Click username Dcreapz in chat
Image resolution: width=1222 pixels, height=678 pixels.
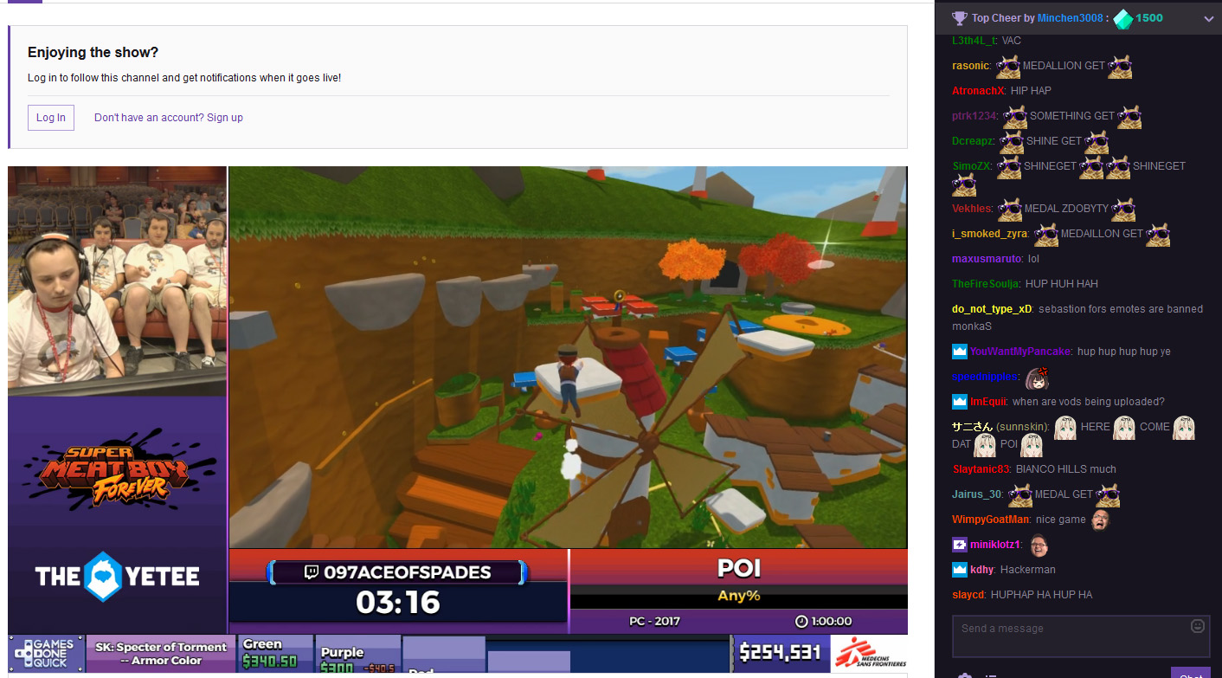[973, 141]
